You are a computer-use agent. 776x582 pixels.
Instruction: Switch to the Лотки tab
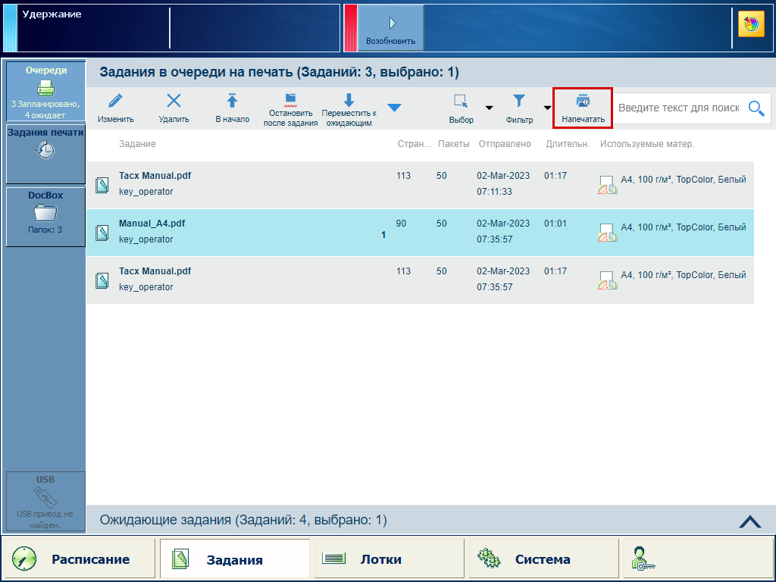pyautogui.click(x=389, y=559)
